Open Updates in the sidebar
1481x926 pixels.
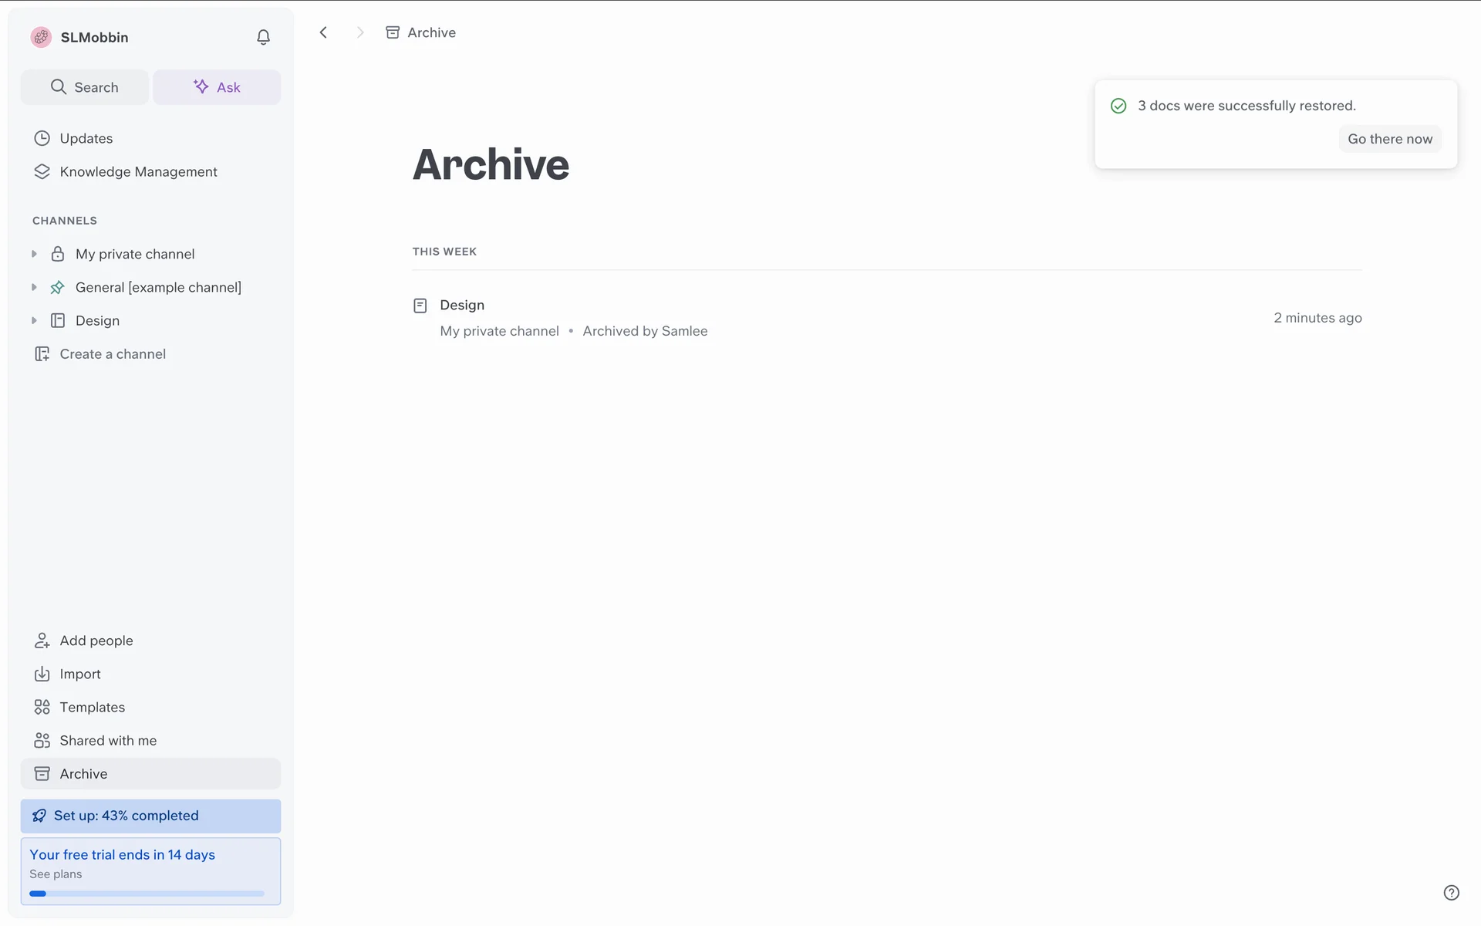coord(86,138)
